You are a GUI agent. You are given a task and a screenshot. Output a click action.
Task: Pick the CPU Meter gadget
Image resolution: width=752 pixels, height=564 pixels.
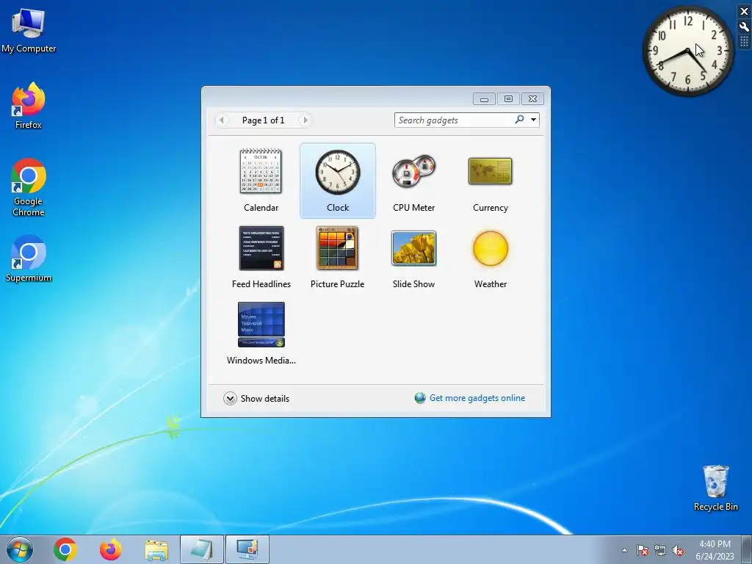[x=413, y=181]
